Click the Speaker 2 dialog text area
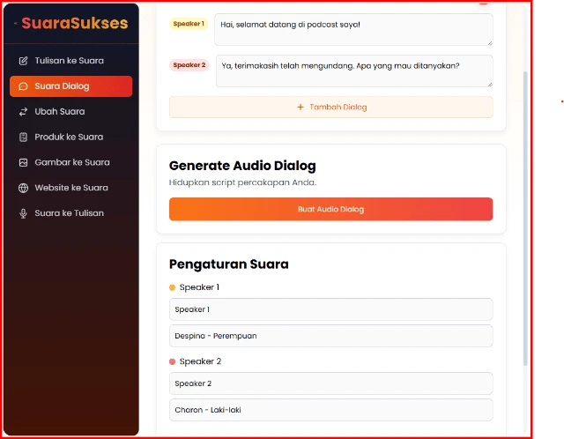The height and width of the screenshot is (439, 564). coord(352,71)
